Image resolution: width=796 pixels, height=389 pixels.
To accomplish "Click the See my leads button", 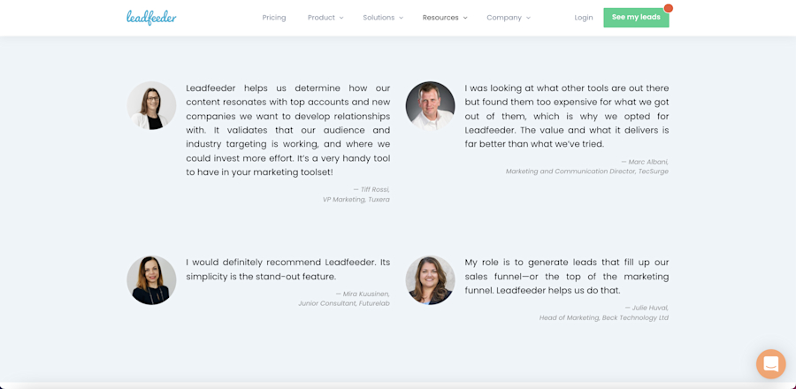I will [636, 18].
